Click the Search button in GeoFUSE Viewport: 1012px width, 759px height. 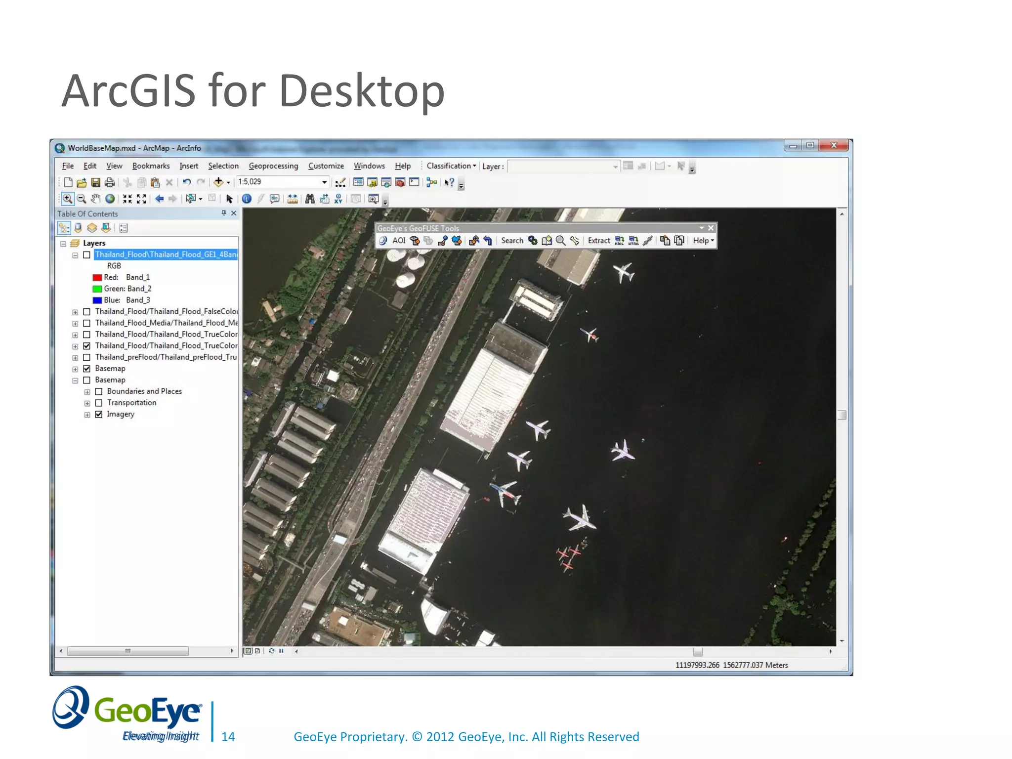[512, 241]
